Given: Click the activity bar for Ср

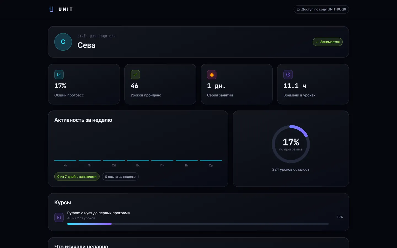Looking at the screenshot, I should point(211,160).
